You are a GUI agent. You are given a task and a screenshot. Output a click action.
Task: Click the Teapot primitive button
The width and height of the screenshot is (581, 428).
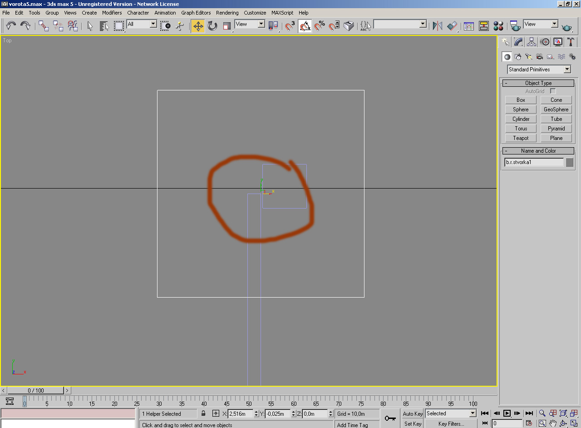pos(521,138)
